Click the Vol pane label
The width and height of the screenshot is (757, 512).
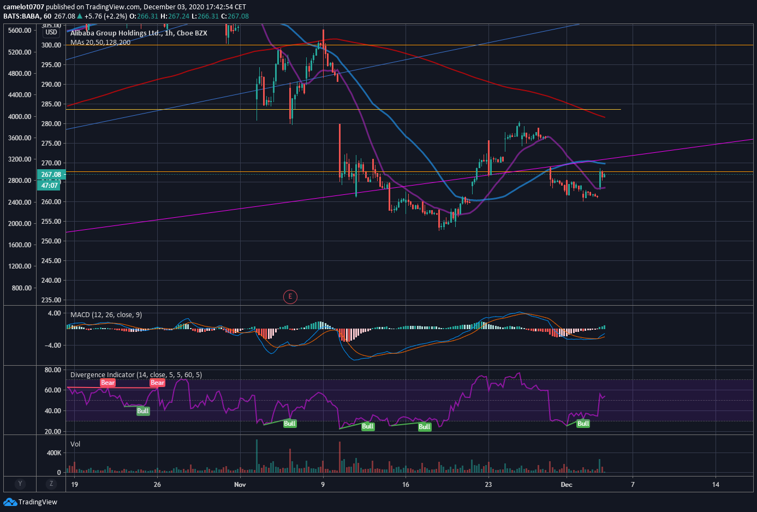pyautogui.click(x=75, y=444)
